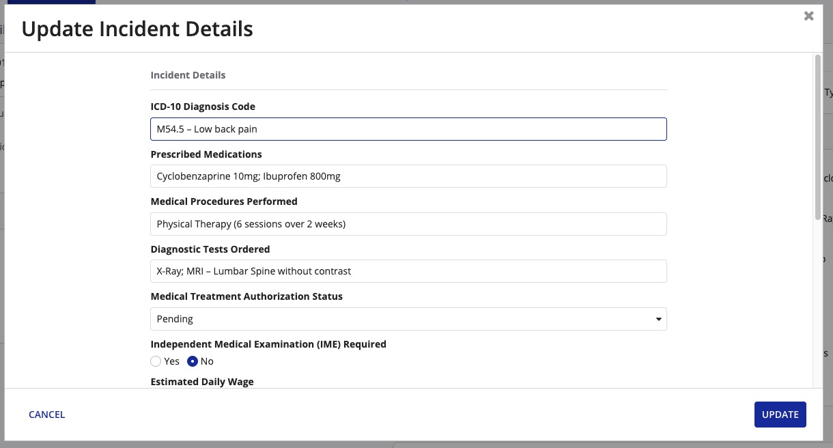Click the Independent Medical Examination (IME) Required label

tap(268, 344)
